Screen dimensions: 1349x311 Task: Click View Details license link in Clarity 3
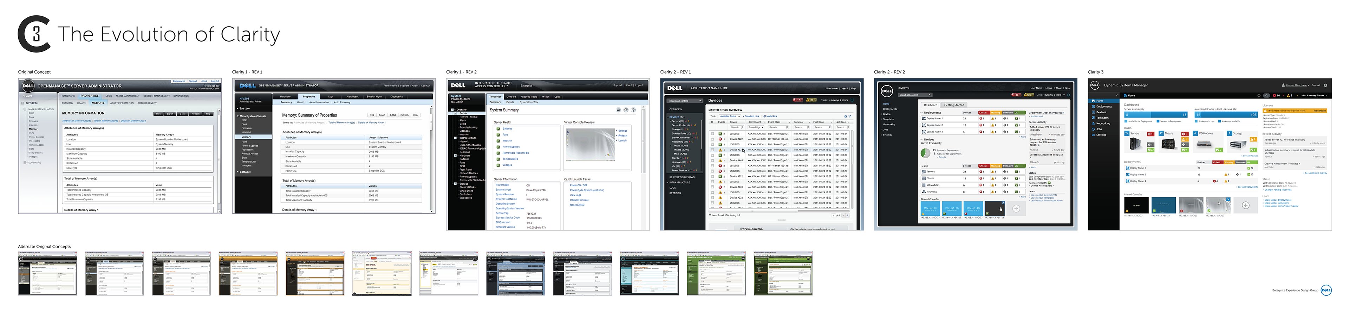1320,111
